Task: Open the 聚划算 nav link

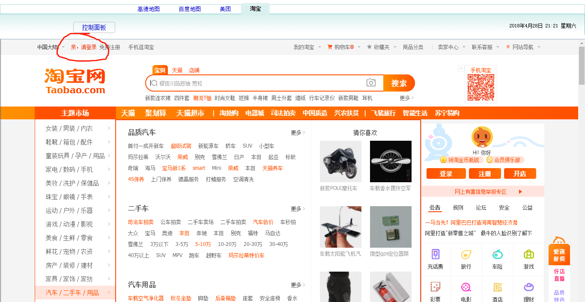Action: 155,113
